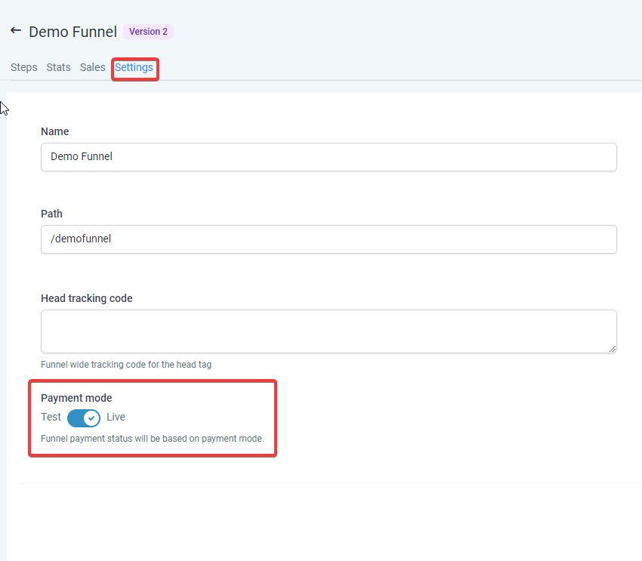
Task: Click the funnel payment status description text
Action: point(152,438)
